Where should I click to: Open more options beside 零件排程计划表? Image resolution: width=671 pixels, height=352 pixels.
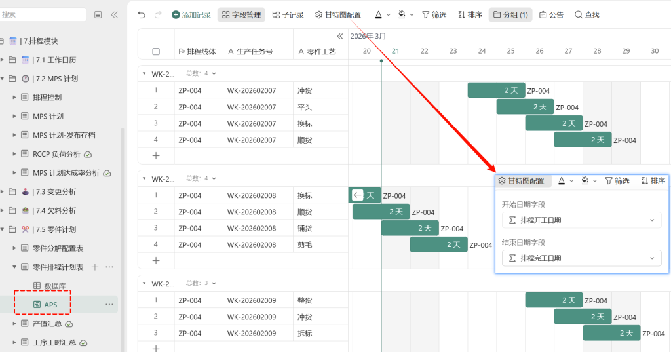point(109,267)
